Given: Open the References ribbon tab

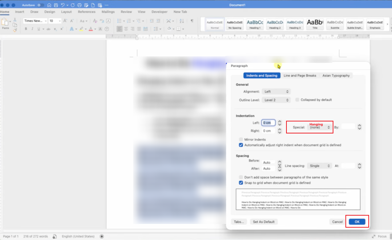Looking at the screenshot, I should [x=87, y=12].
